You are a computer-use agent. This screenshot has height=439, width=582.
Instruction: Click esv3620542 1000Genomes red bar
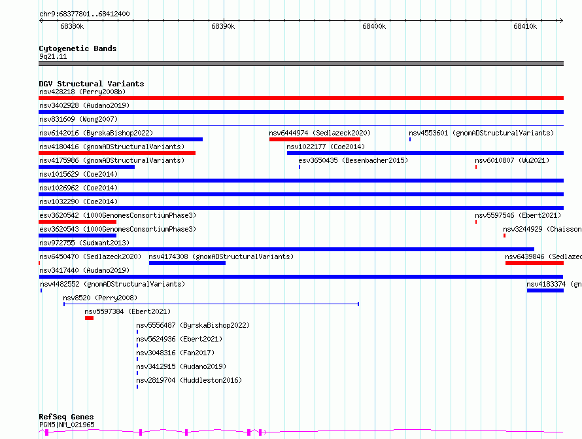pyautogui.click(x=78, y=222)
